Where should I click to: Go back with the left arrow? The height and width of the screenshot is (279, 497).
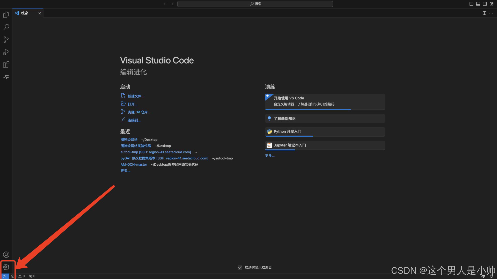[x=165, y=4]
